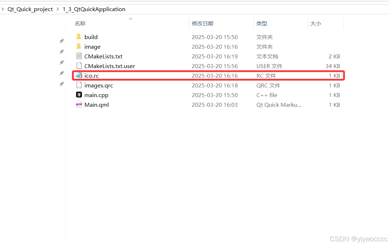
Task: Click the file icon for CMakeLists.txt.user
Action: coord(78,66)
